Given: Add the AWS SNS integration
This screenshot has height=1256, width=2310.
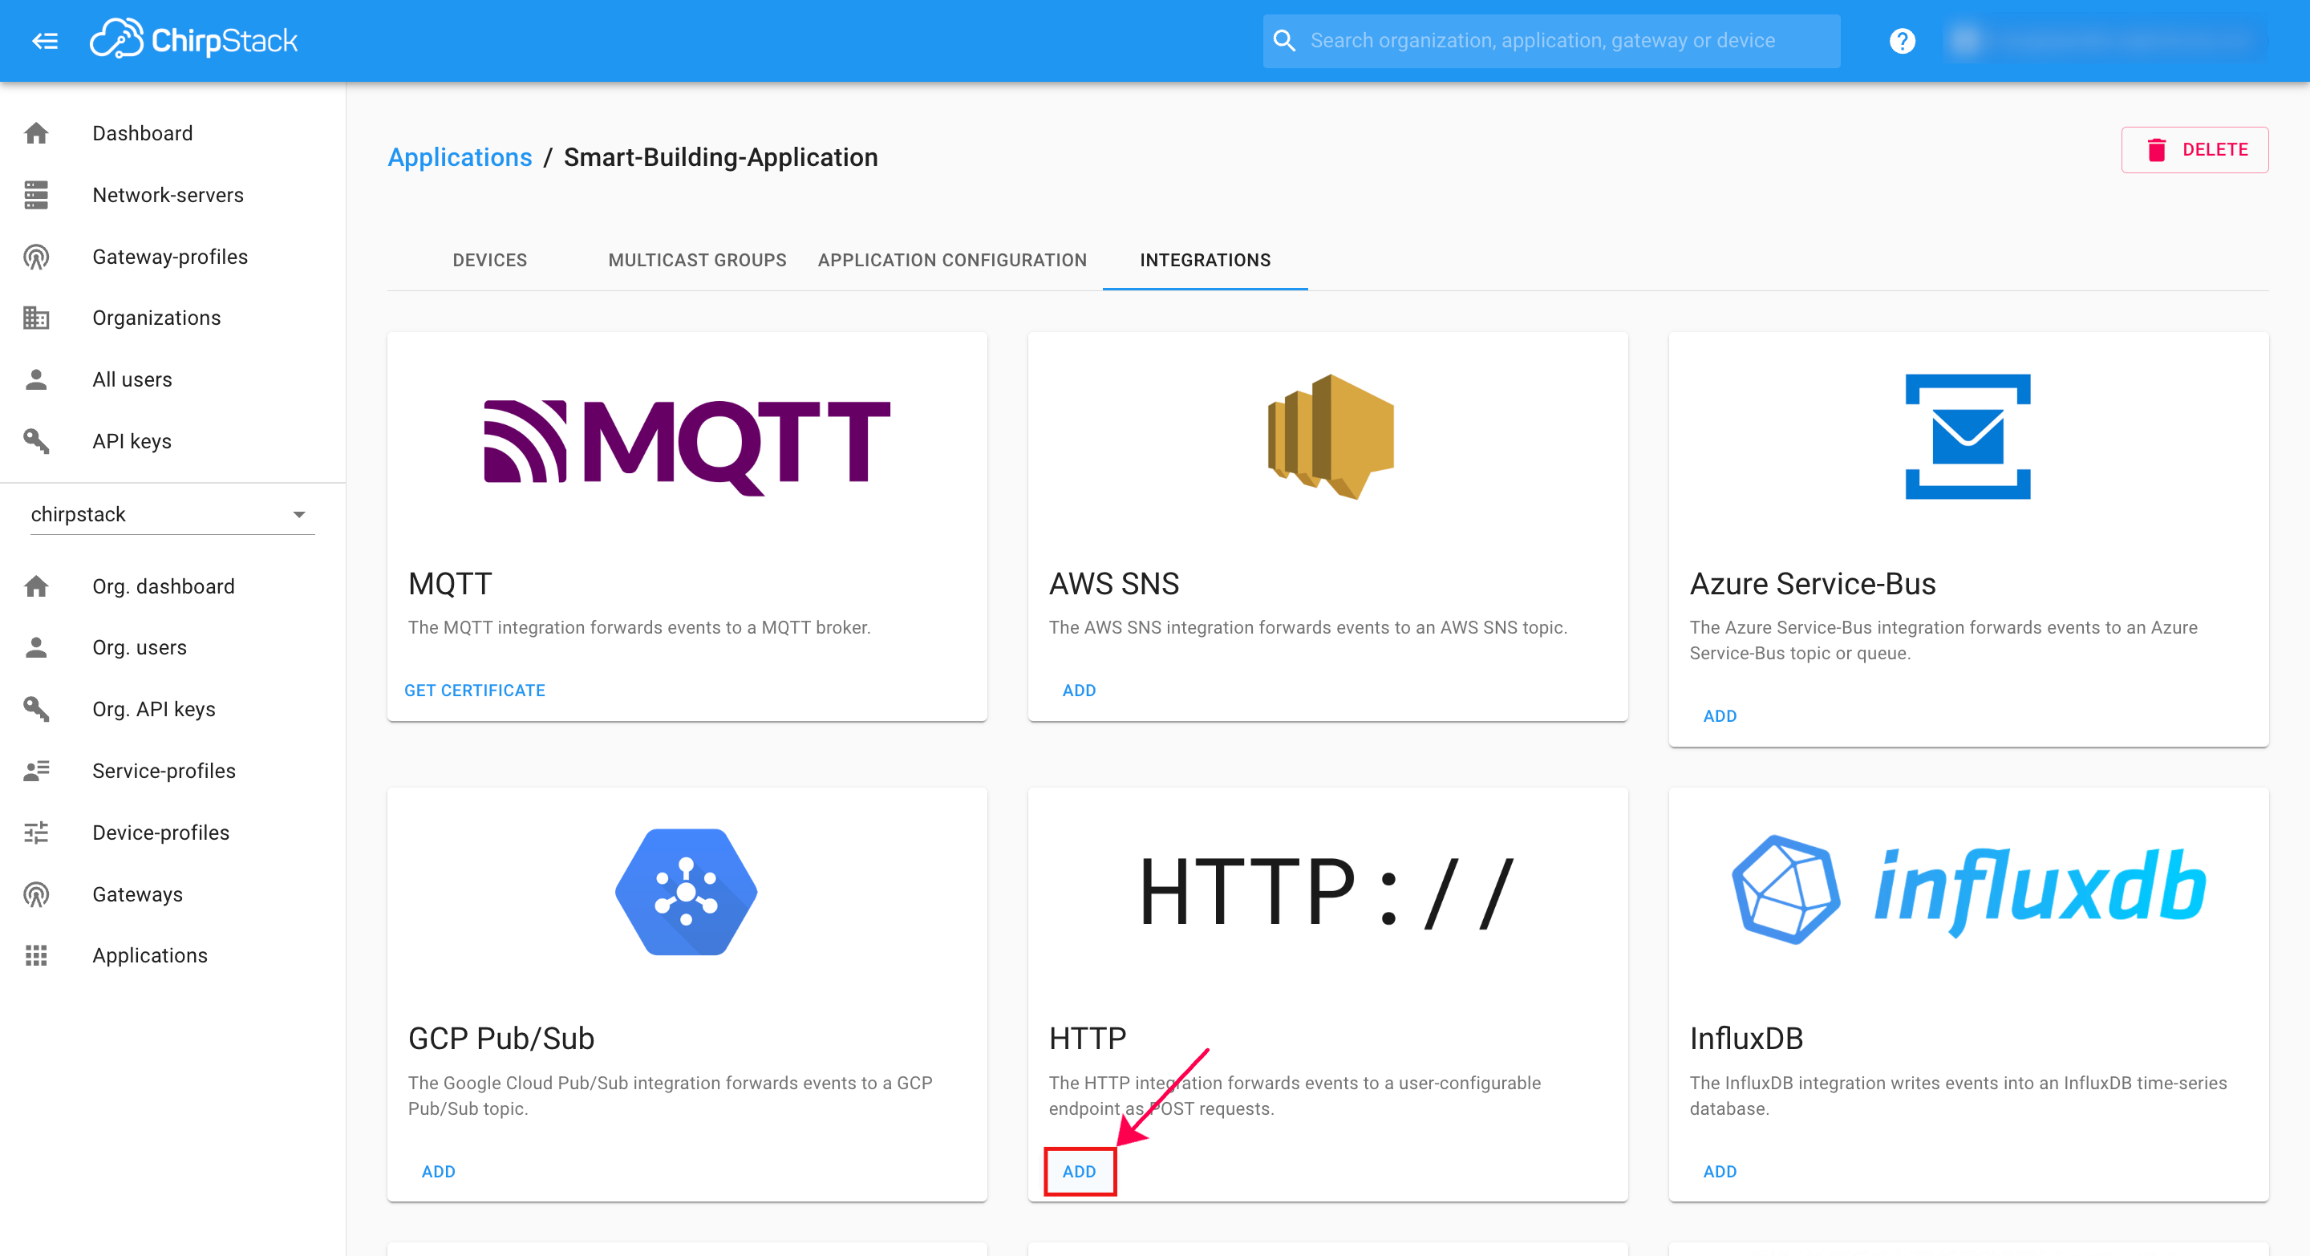Looking at the screenshot, I should click(1079, 690).
